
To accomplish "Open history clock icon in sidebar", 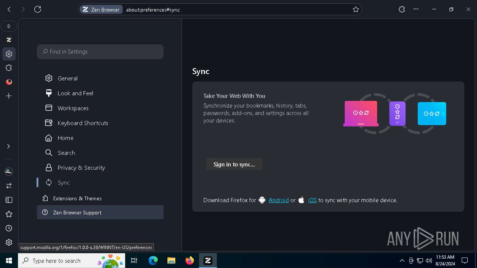I will coord(9,228).
